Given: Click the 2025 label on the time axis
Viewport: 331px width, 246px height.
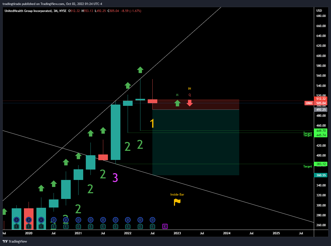Looking at the screenshot, I should (x=276, y=233).
